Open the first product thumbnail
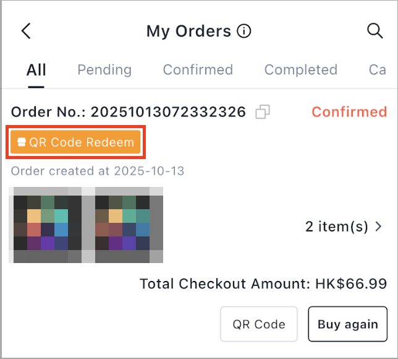Image resolution: width=398 pixels, height=359 pixels. click(x=45, y=225)
